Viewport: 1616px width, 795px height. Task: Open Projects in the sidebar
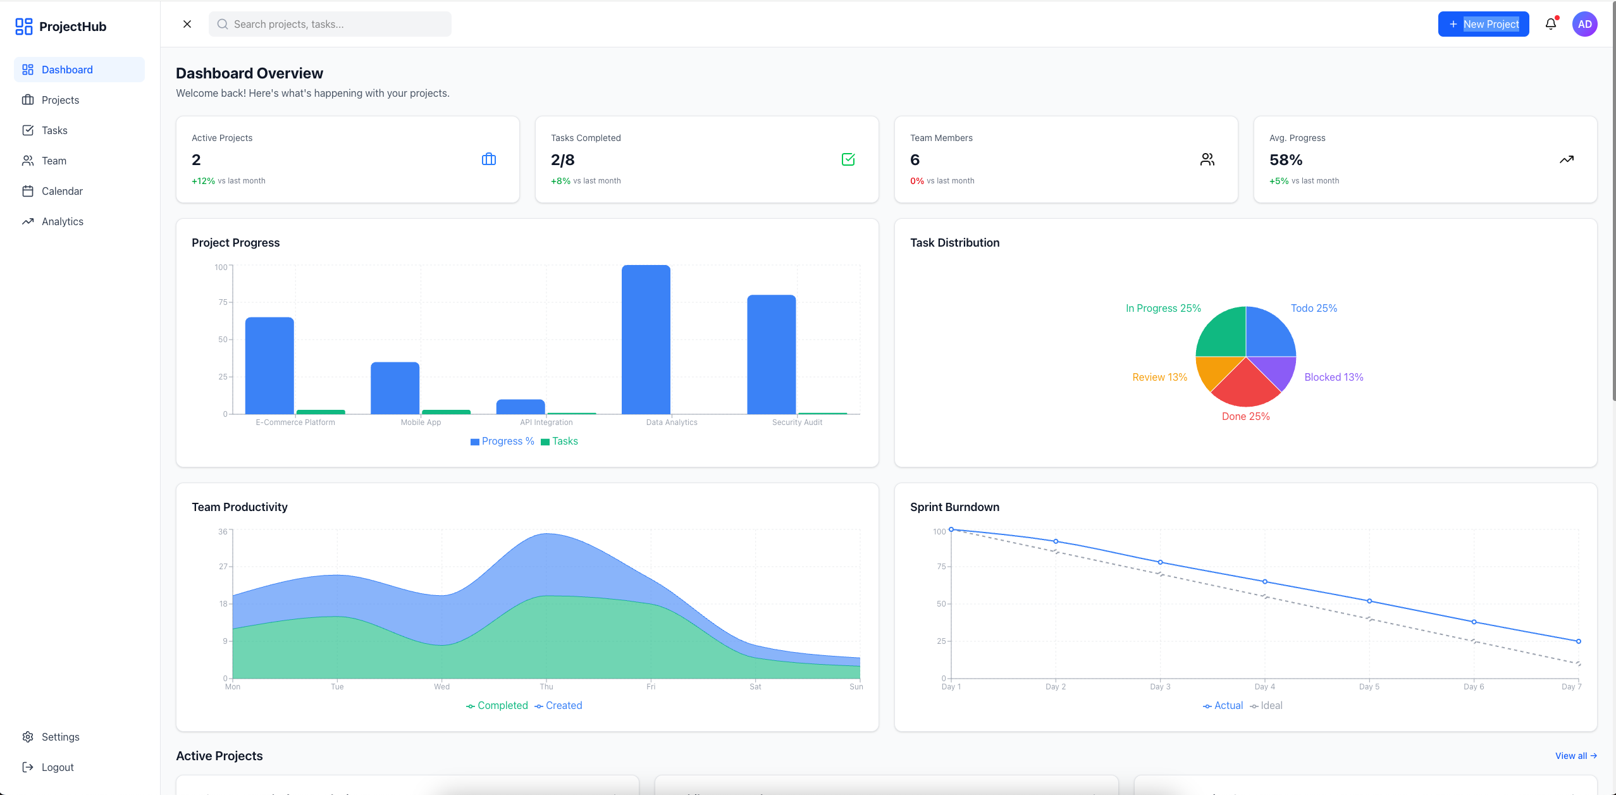(x=60, y=100)
